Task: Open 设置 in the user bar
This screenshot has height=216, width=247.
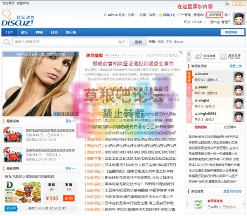Action: [143, 15]
